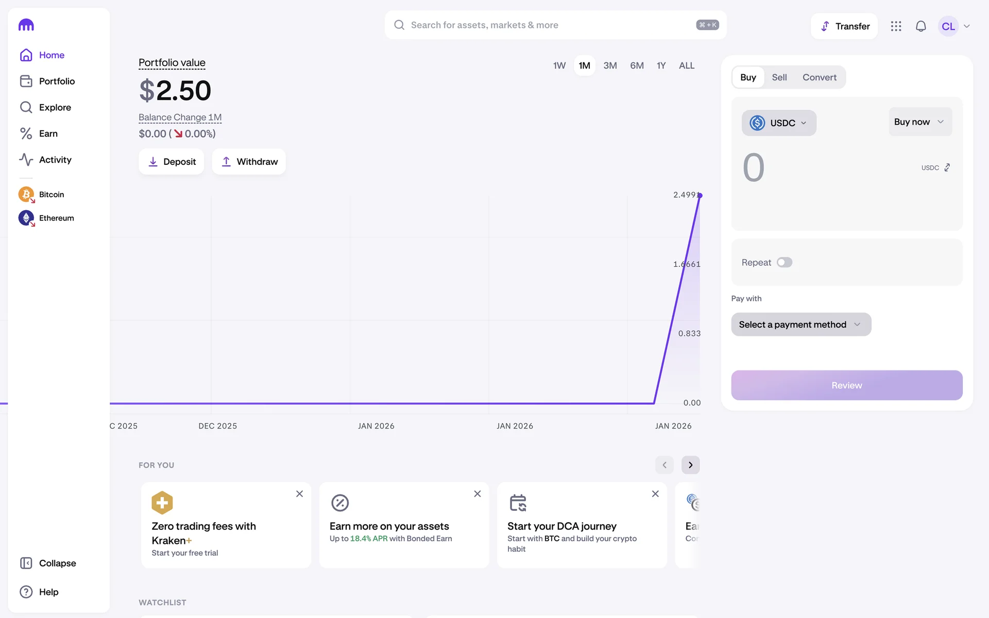
Task: Open notifications bell icon
Action: pyautogui.click(x=920, y=26)
